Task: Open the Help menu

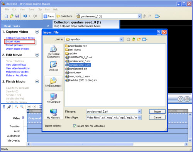Action: [x=56, y=9]
